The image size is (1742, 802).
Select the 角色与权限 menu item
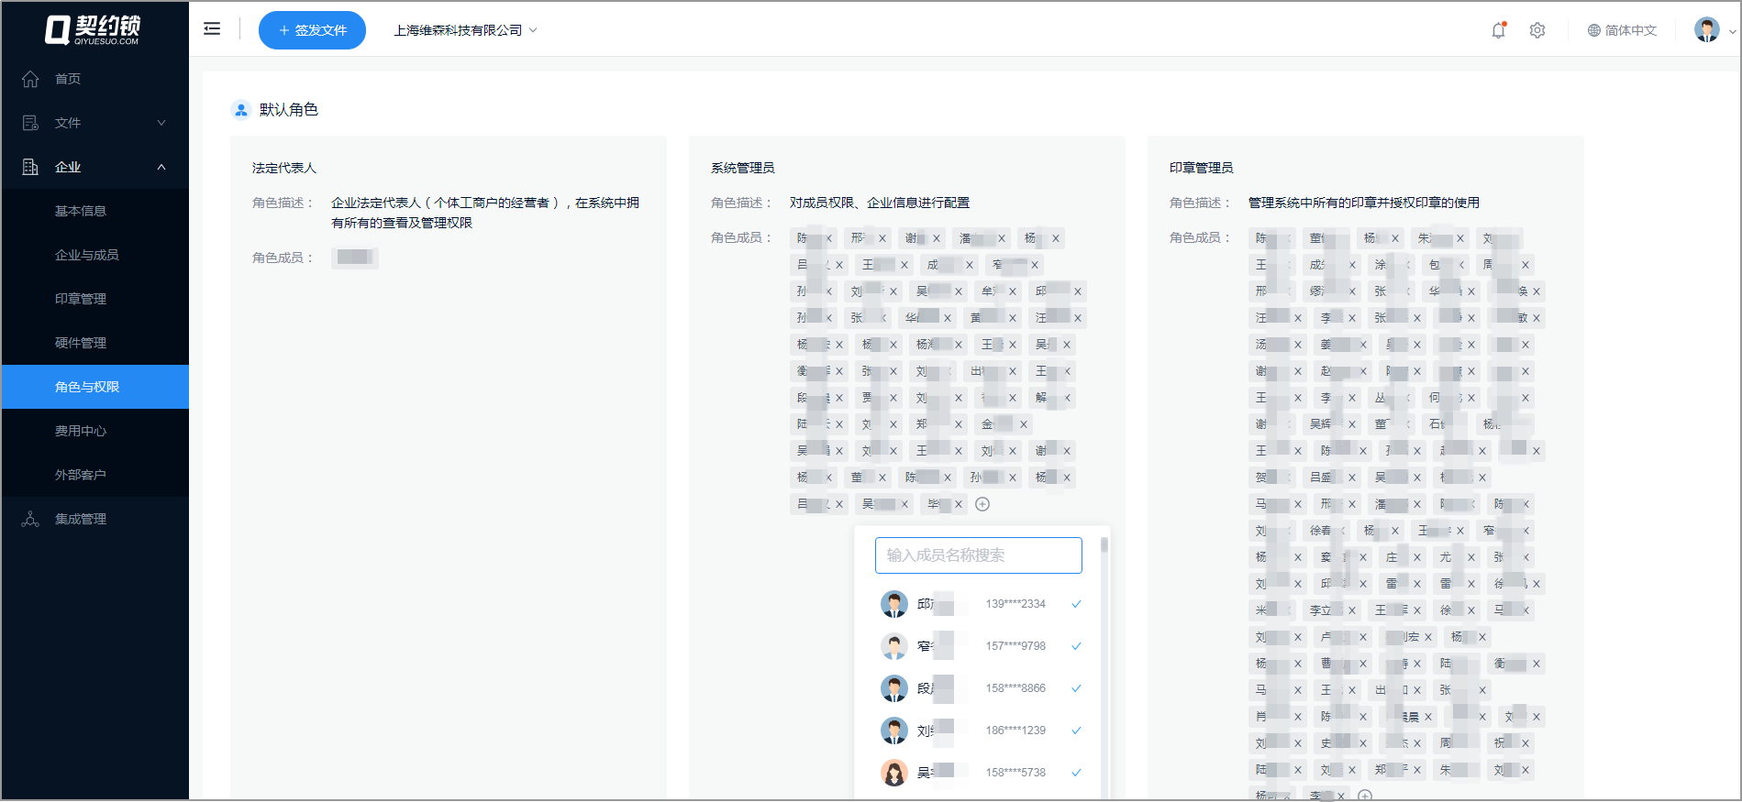click(x=95, y=387)
